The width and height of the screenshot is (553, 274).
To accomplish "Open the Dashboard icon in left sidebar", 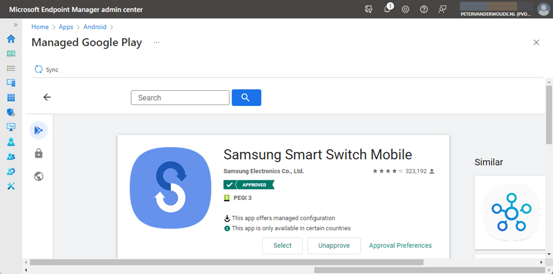I will (11, 53).
